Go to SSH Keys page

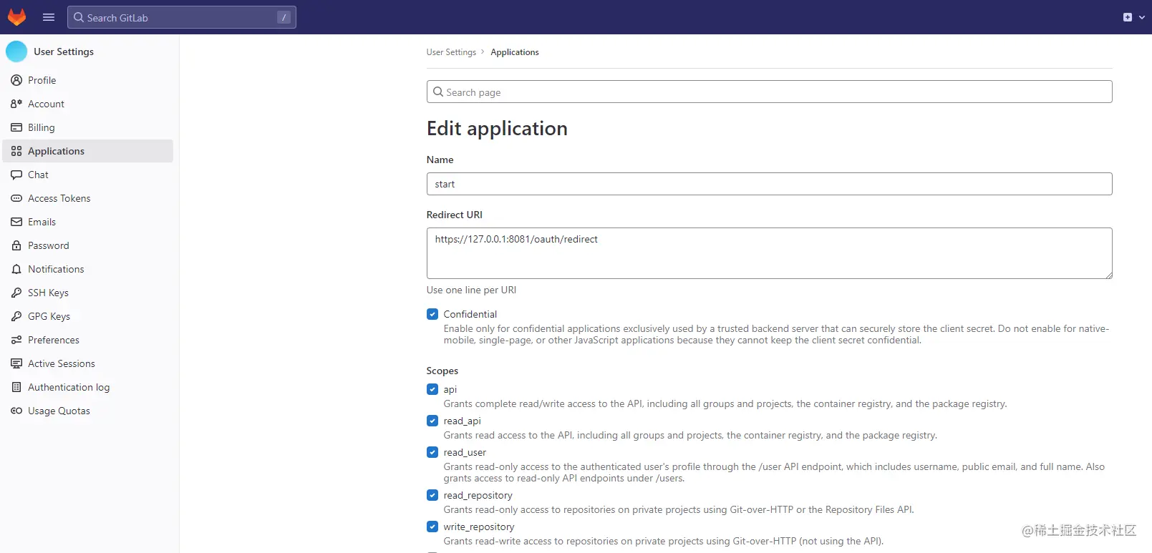[x=88, y=293]
